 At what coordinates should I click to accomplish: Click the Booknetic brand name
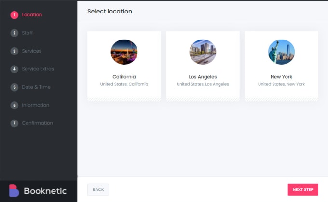(45, 191)
